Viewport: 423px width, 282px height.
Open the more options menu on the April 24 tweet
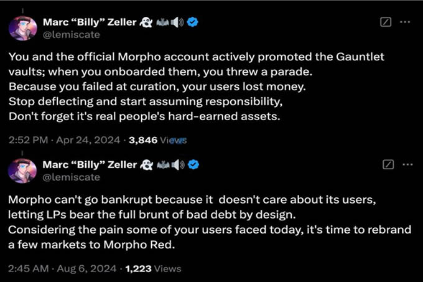(405, 22)
